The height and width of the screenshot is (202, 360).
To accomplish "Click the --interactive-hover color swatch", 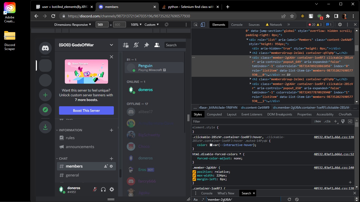I will coord(211,145).
